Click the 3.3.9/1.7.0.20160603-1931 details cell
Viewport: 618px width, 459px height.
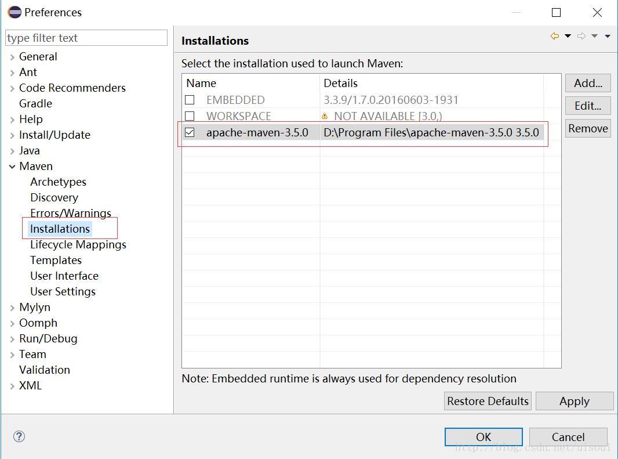click(x=391, y=100)
